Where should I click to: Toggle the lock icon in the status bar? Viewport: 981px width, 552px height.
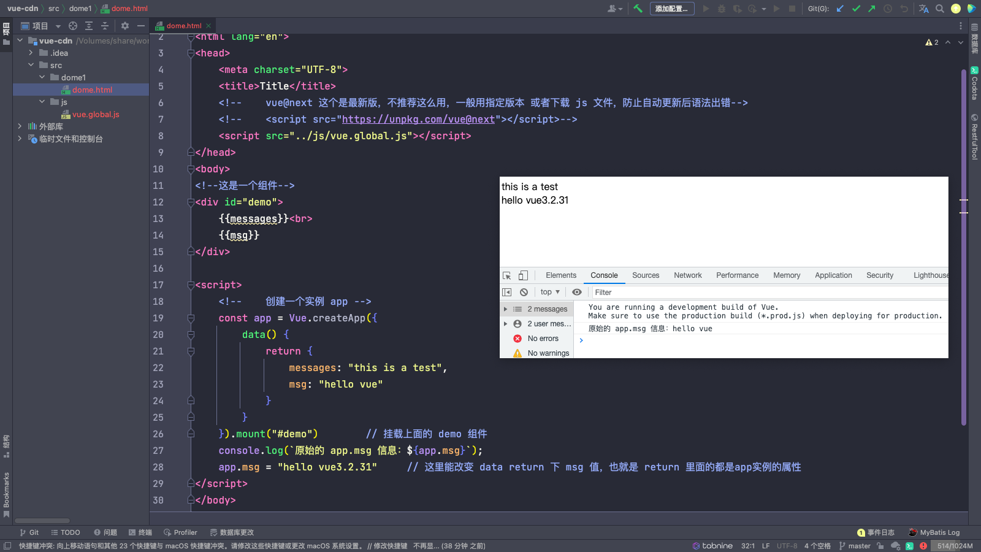click(880, 545)
